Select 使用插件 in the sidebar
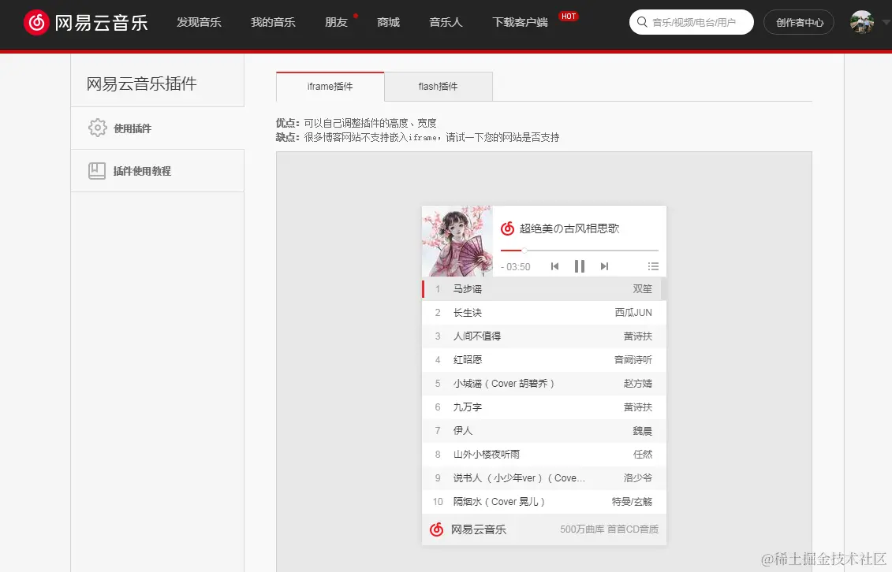The image size is (892, 572). click(158, 128)
